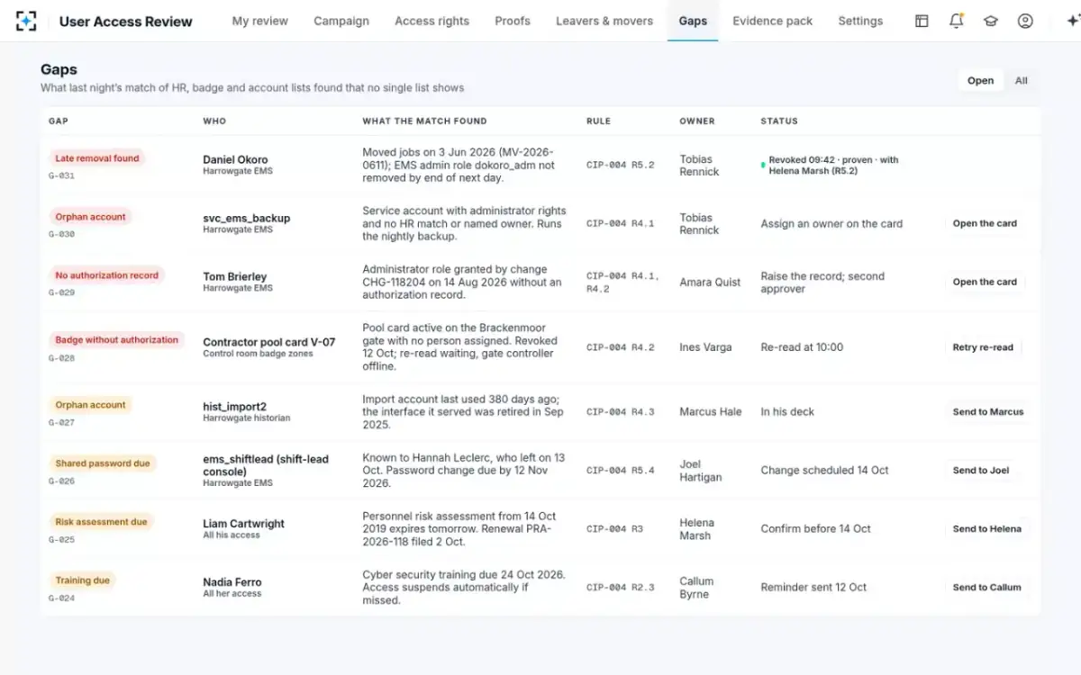Switch to the Campaign tab
The width and height of the screenshot is (1081, 675).
[x=341, y=21]
